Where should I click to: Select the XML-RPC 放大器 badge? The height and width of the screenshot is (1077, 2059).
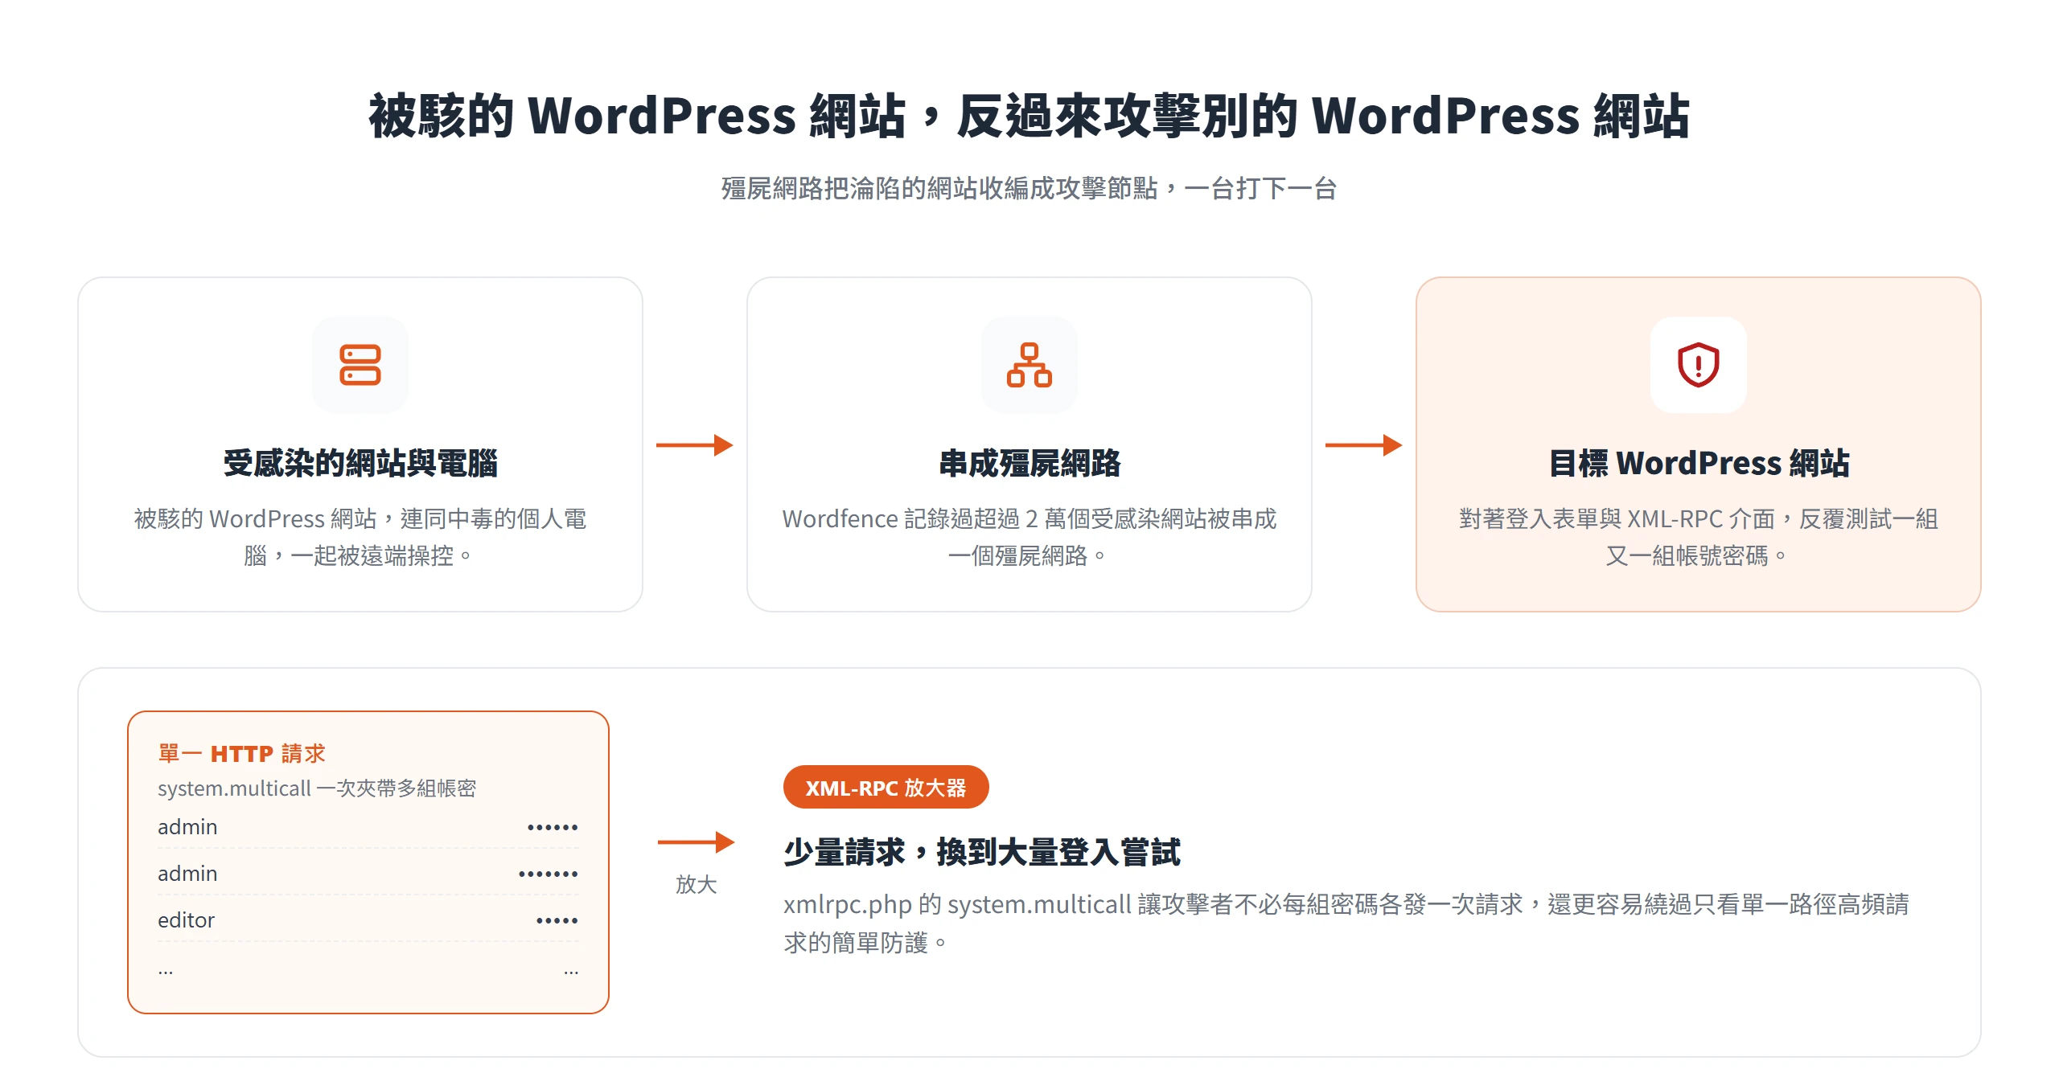[x=886, y=788]
